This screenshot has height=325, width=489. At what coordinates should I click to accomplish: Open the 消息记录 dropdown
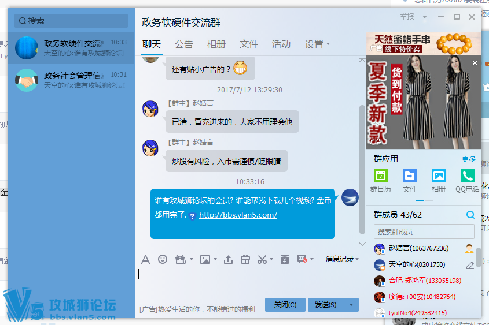coord(341,259)
